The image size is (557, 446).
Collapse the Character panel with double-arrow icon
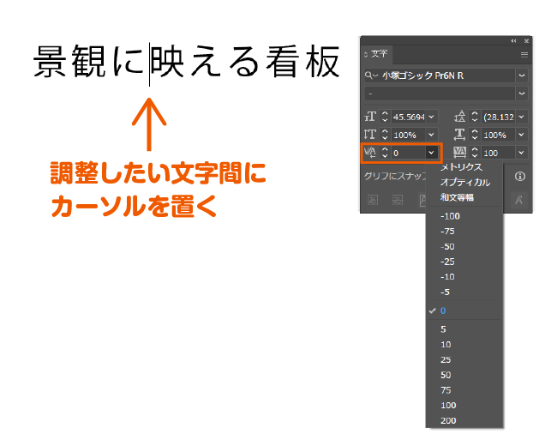click(x=513, y=41)
